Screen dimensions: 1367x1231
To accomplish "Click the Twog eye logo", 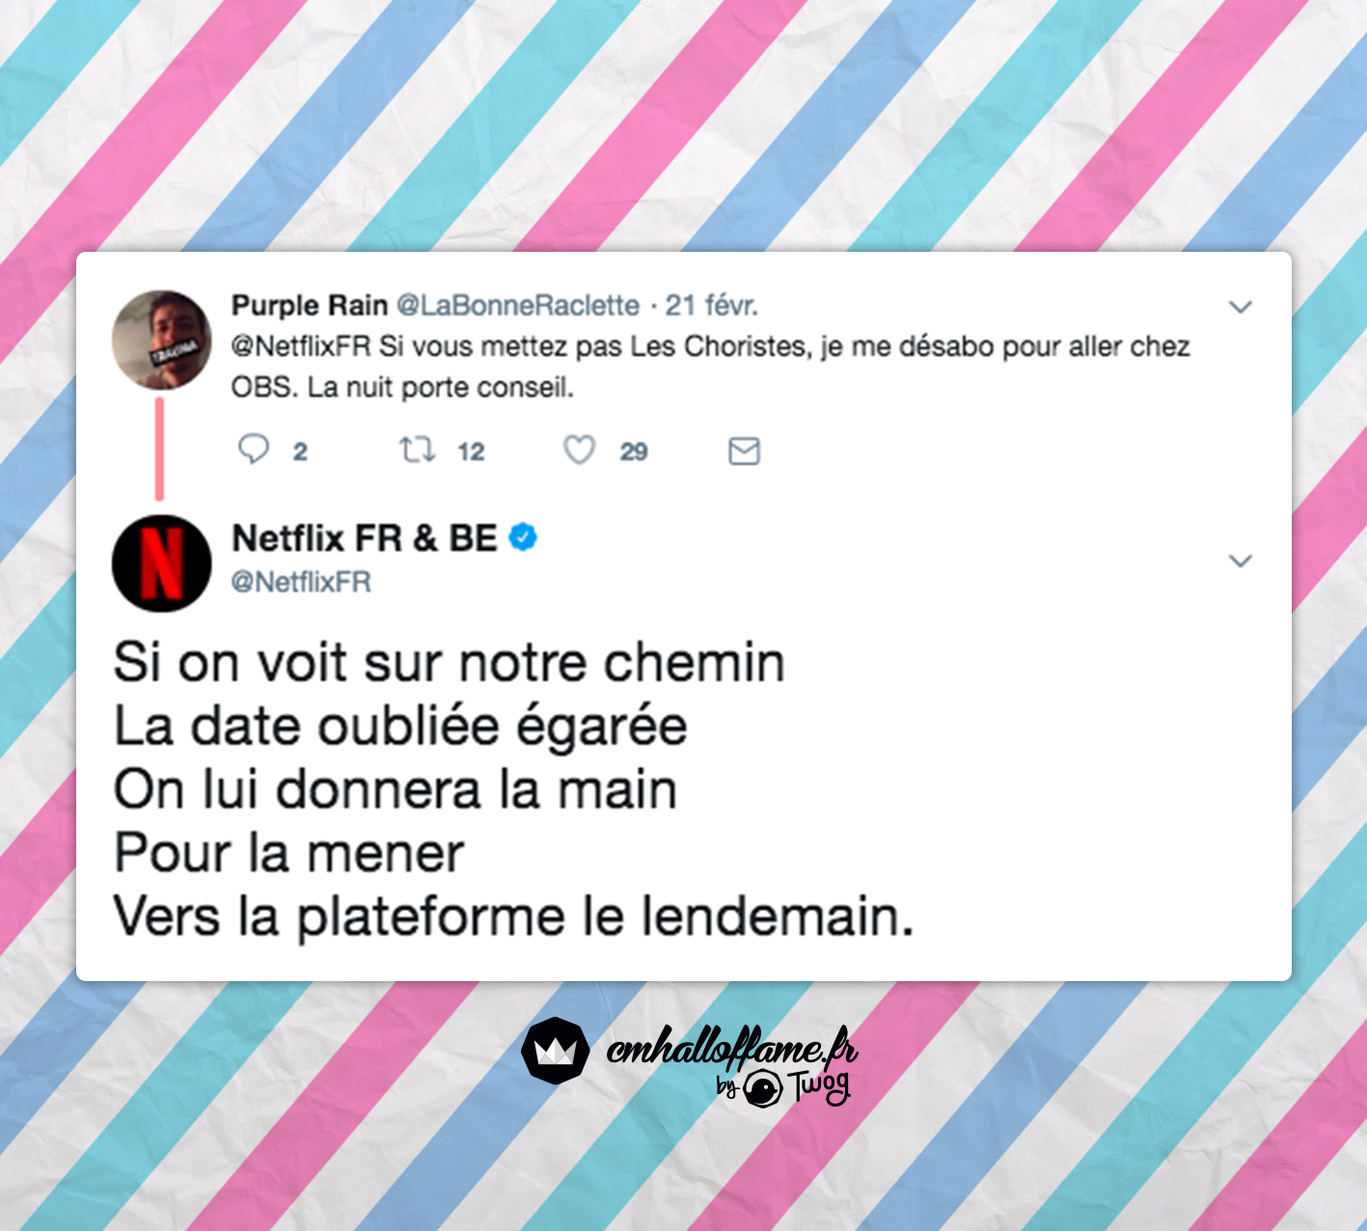I will tap(763, 1090).
